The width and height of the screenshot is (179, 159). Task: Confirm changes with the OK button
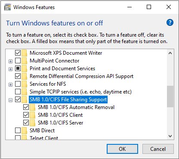(x=122, y=149)
